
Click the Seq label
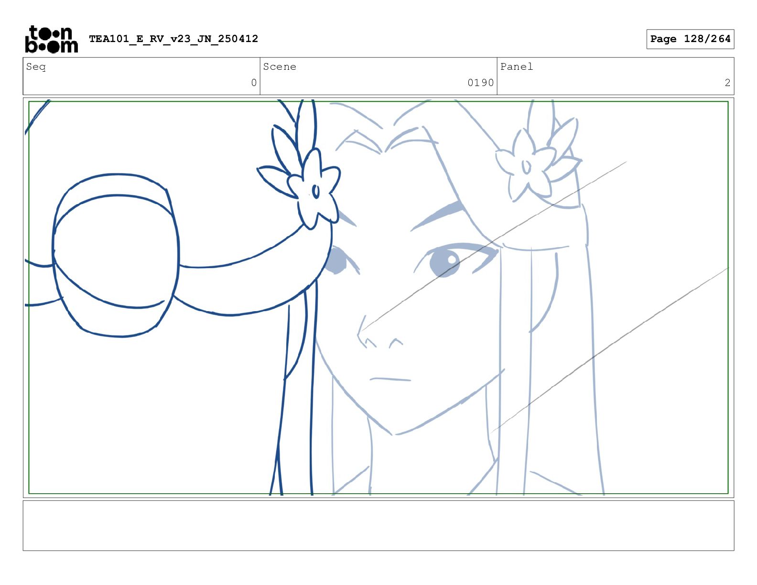[36, 67]
